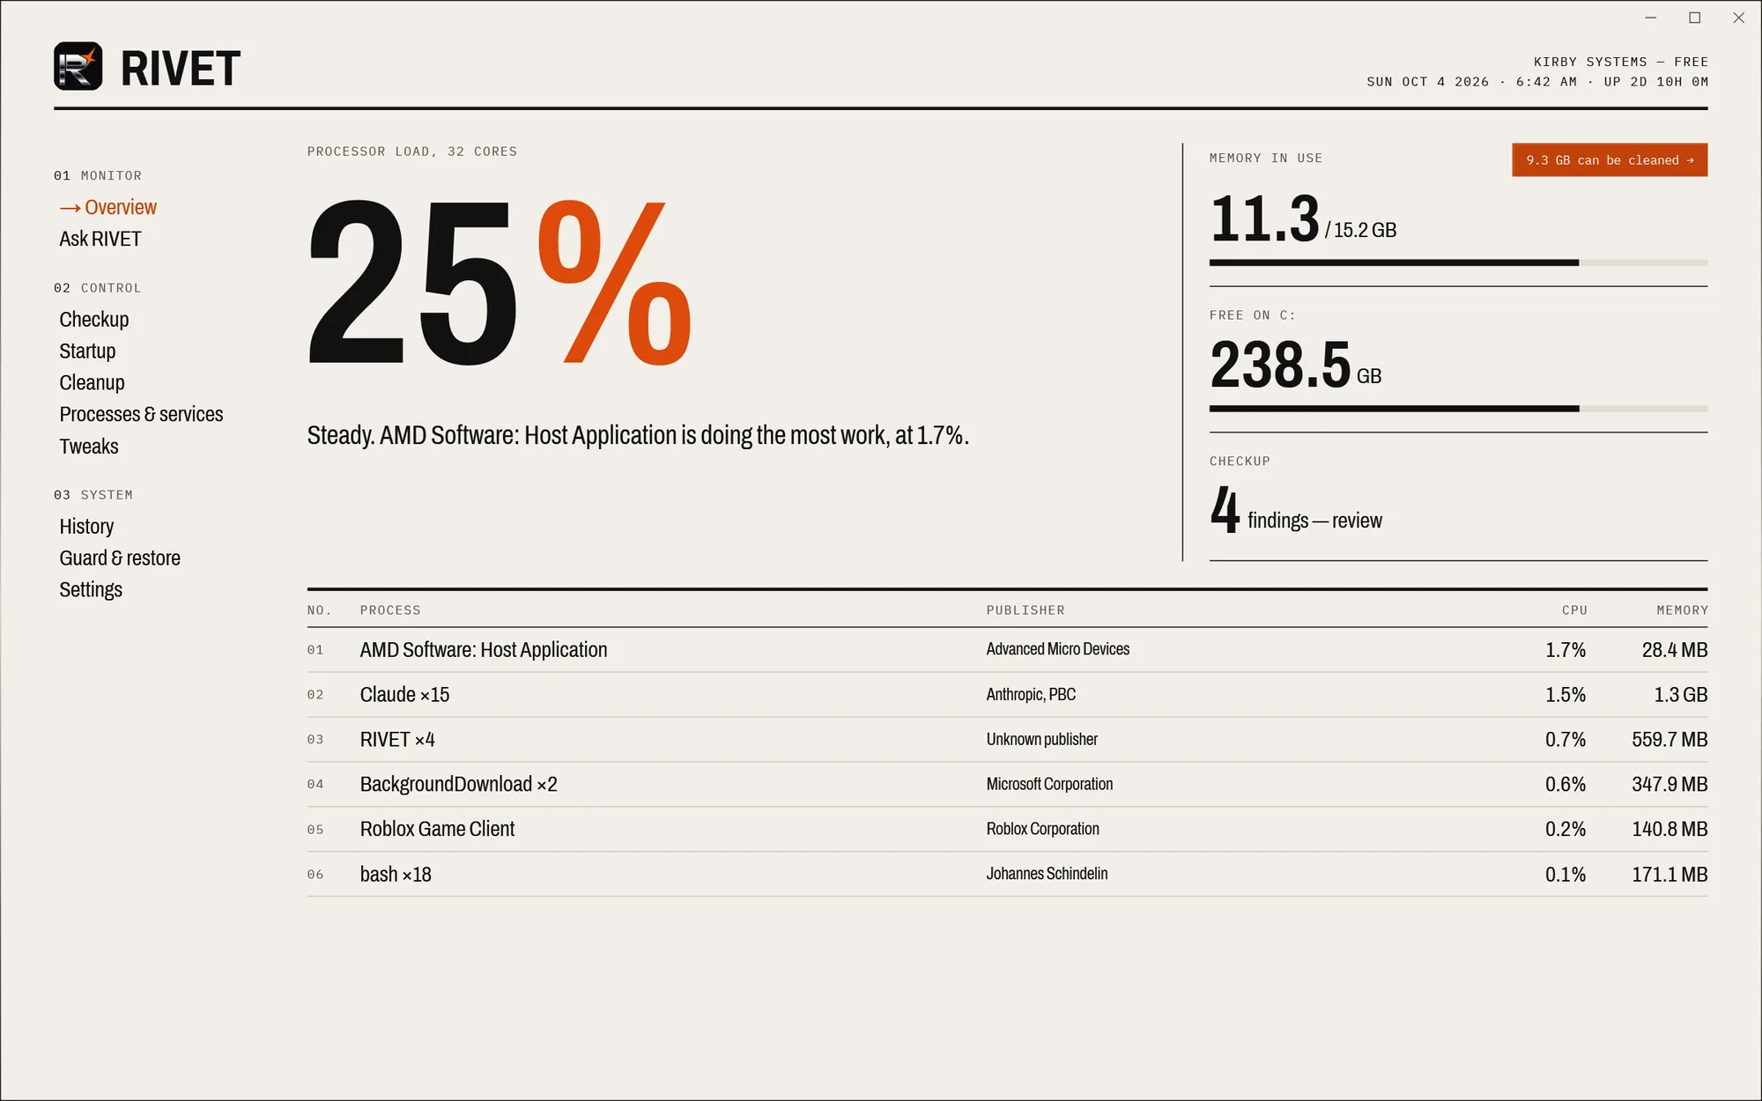Viewport: 1762px width, 1101px height.
Task: Sort by the CPU column header
Action: tap(1574, 610)
